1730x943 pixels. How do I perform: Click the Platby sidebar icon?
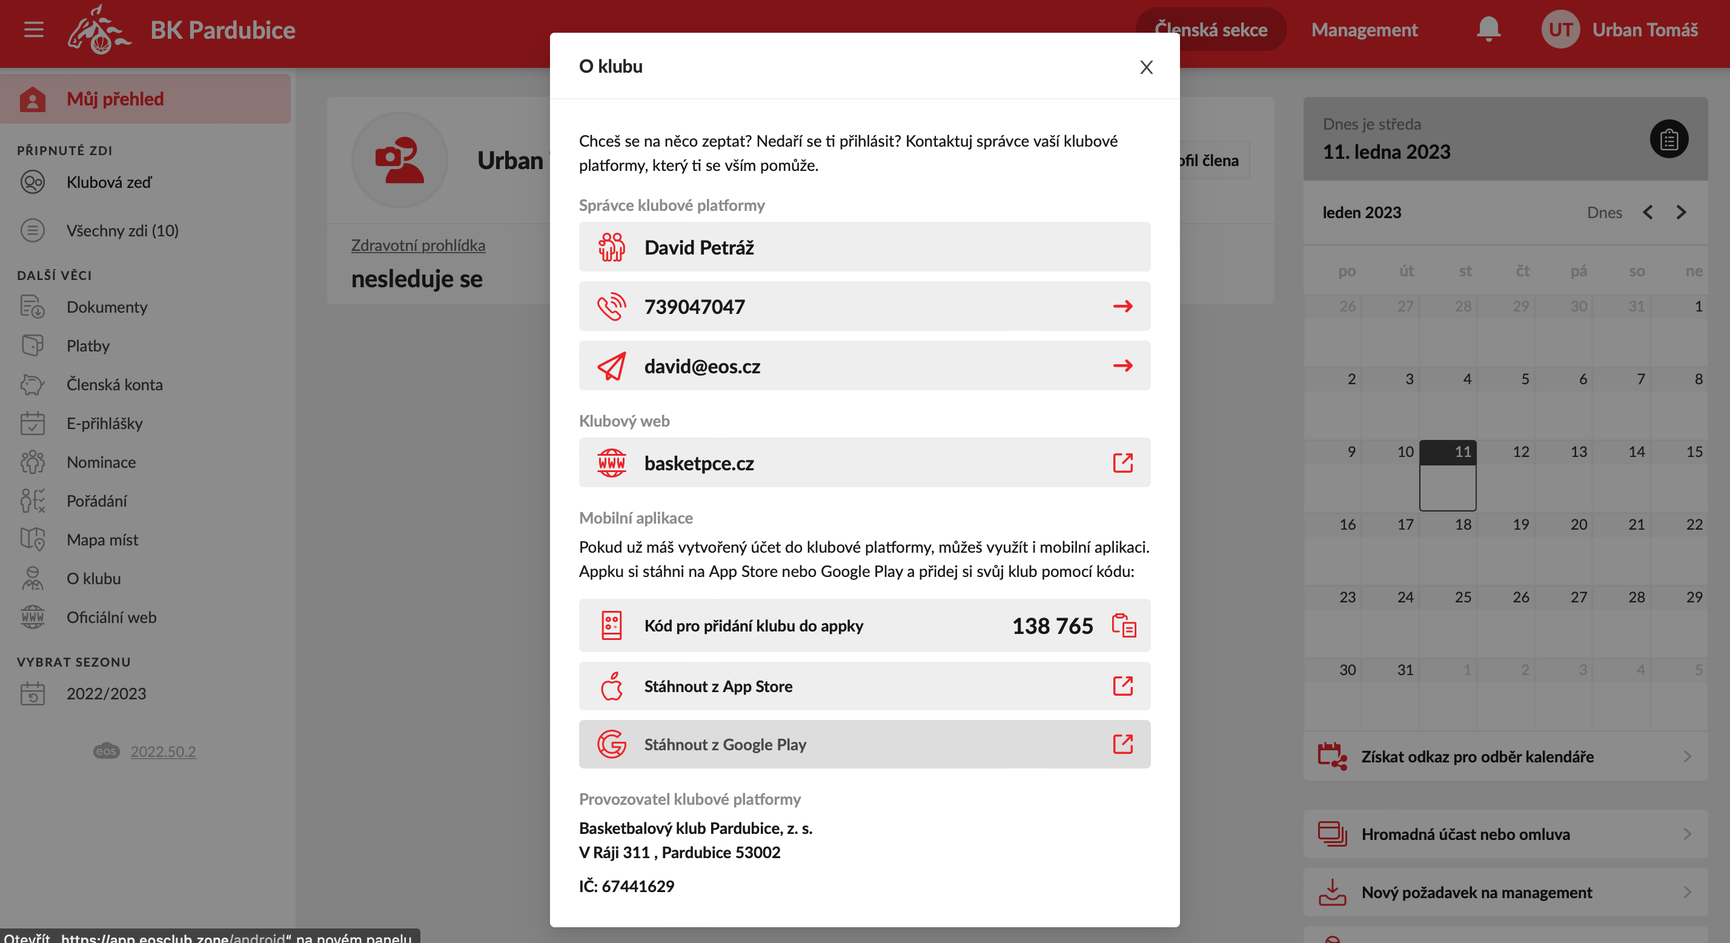(x=32, y=345)
